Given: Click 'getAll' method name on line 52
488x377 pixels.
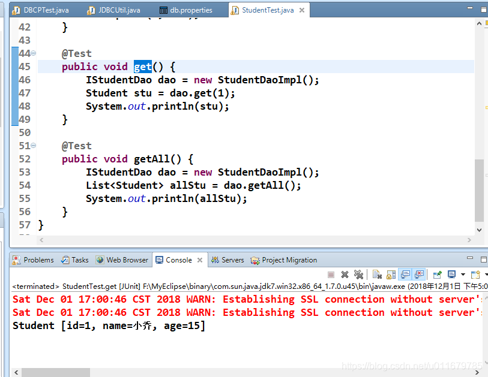Looking at the screenshot, I should pos(152,159).
